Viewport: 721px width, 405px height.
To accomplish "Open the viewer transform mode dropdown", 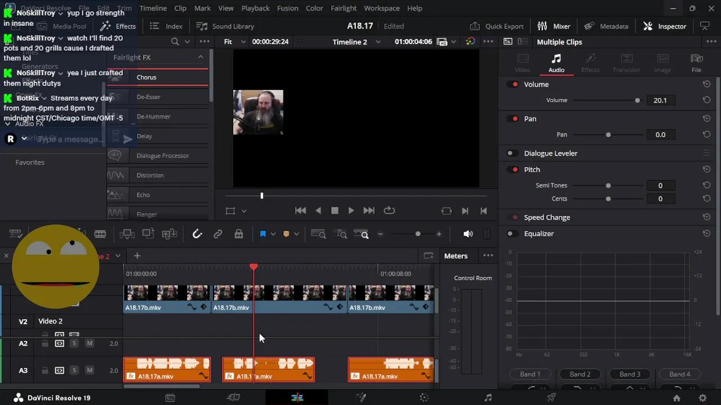I will [244, 211].
